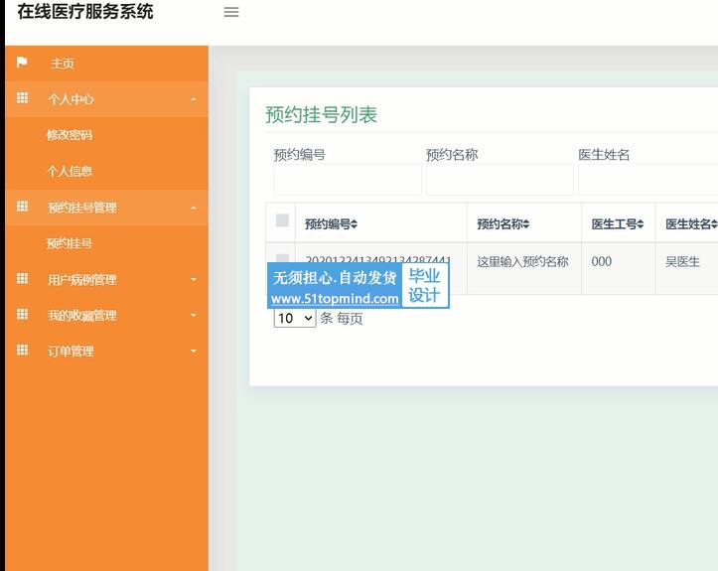This screenshot has width=718, height=571.
Task: Click the grid icon beside 用户病例管理
Action: tap(23, 279)
